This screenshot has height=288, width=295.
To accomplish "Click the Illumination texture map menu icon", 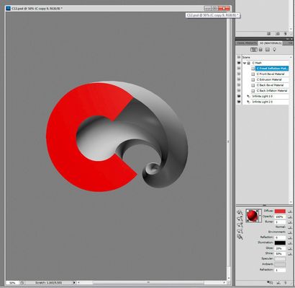I will pyautogui.click(x=290, y=243).
